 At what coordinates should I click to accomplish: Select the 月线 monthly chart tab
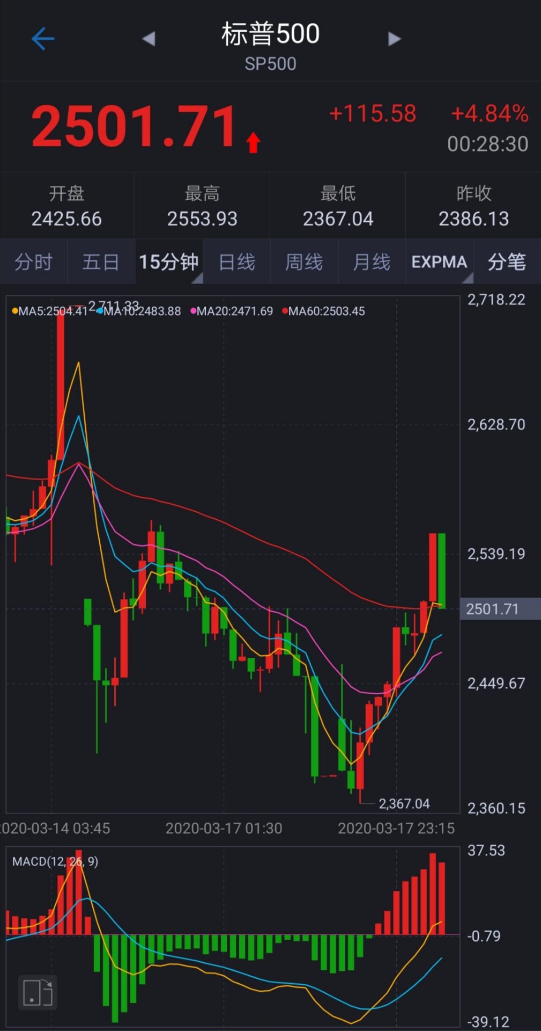click(372, 262)
